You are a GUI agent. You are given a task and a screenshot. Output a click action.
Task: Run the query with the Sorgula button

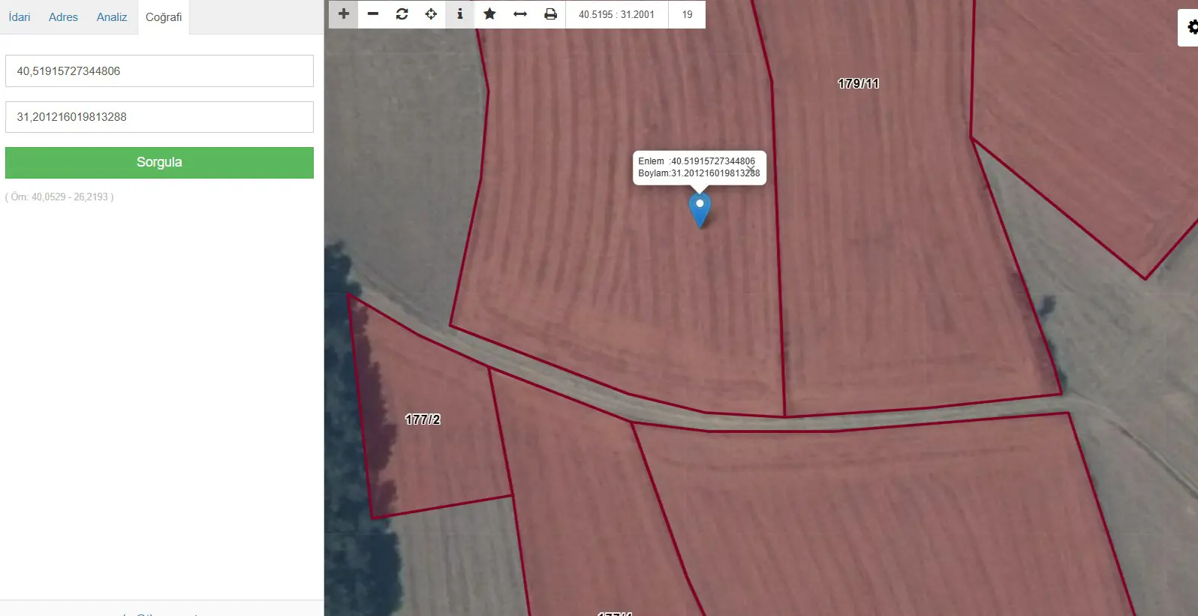159,163
